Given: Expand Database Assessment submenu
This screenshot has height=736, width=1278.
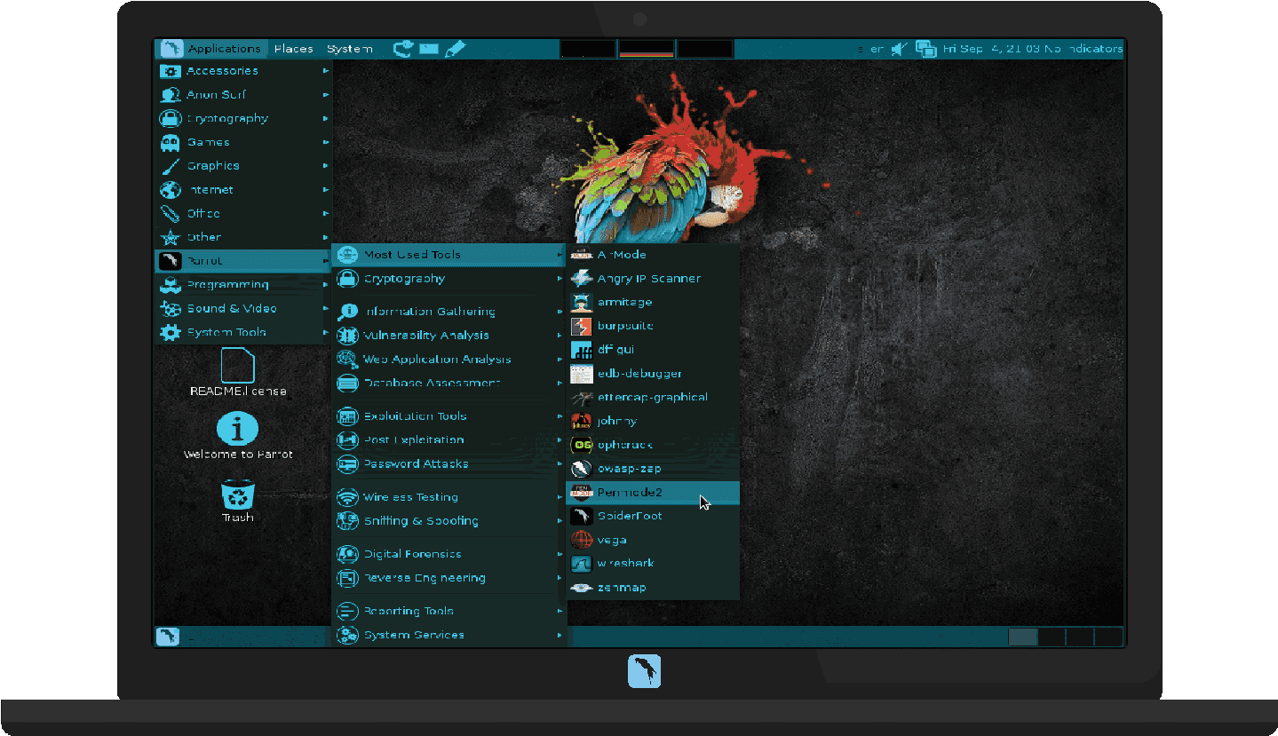Looking at the screenshot, I should tap(449, 384).
